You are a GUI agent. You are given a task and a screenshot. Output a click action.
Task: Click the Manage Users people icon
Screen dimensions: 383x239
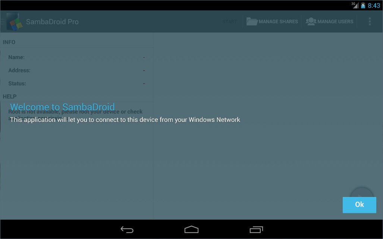[x=311, y=22]
